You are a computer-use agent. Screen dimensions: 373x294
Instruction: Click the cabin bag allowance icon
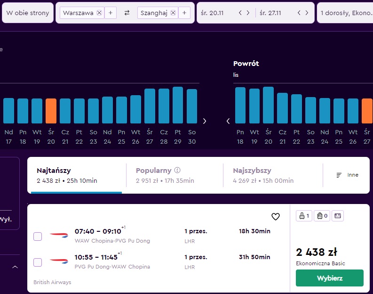[x=304, y=216]
